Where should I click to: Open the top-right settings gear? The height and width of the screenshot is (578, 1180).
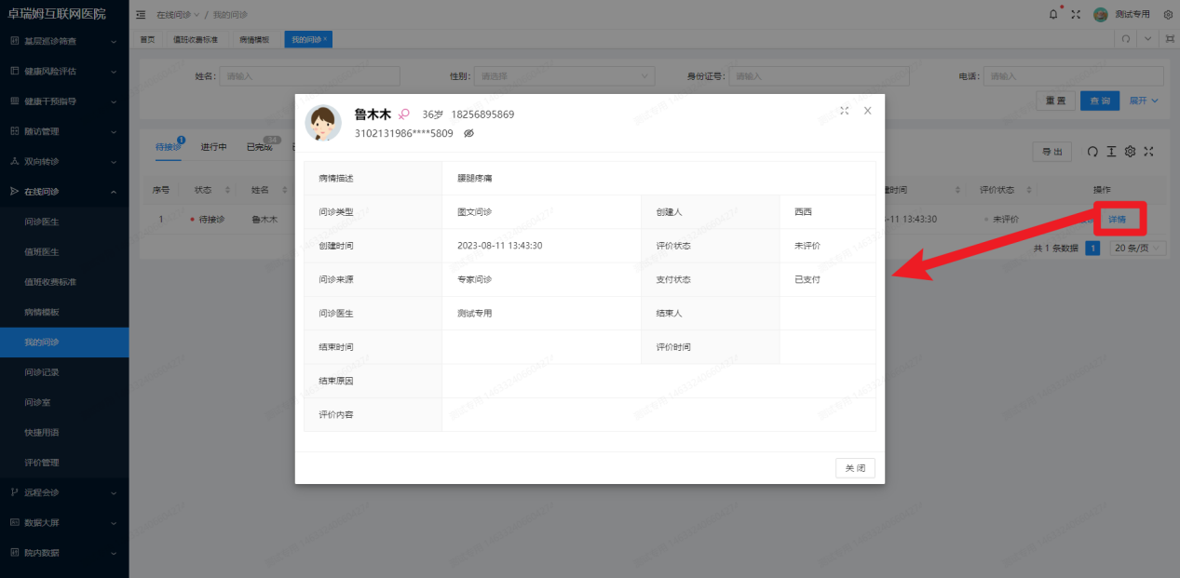click(x=1168, y=15)
